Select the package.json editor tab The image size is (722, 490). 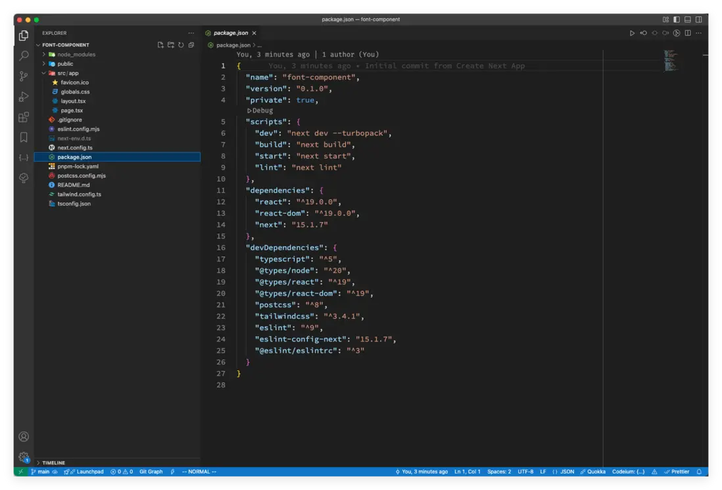click(x=230, y=33)
